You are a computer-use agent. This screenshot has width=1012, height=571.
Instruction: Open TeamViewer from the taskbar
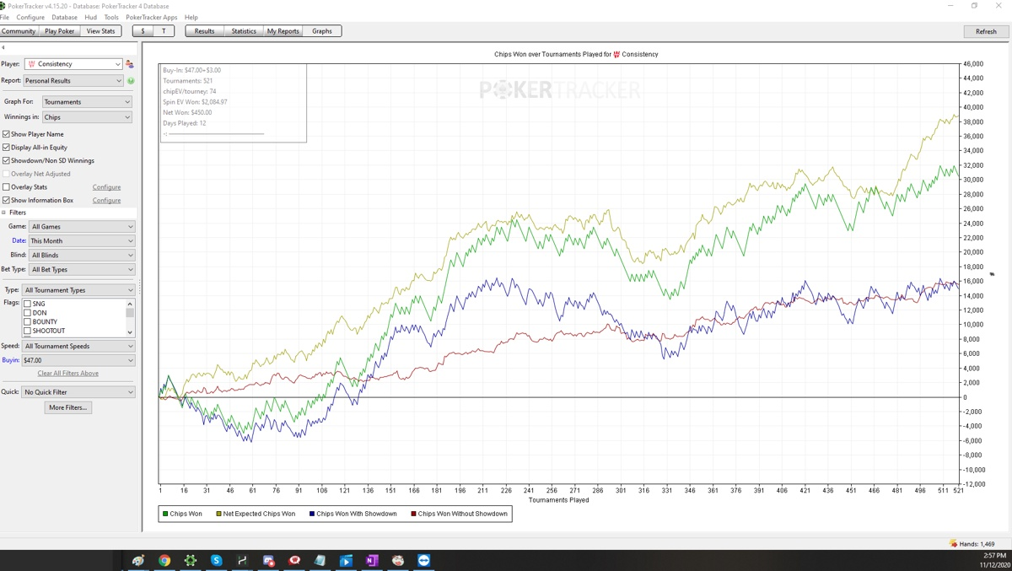[423, 560]
